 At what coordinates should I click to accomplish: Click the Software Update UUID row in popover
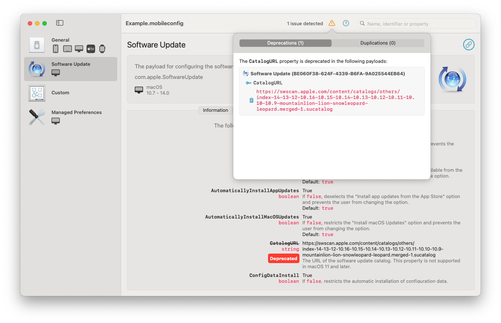click(x=324, y=73)
